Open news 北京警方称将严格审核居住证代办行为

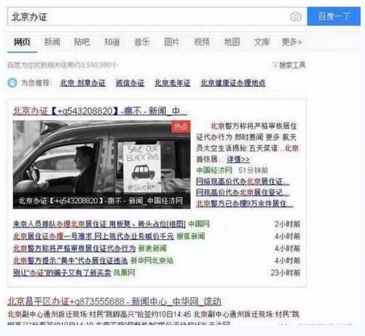[74, 249]
